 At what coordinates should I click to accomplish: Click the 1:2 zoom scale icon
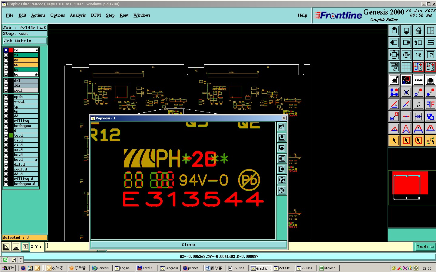418,55
